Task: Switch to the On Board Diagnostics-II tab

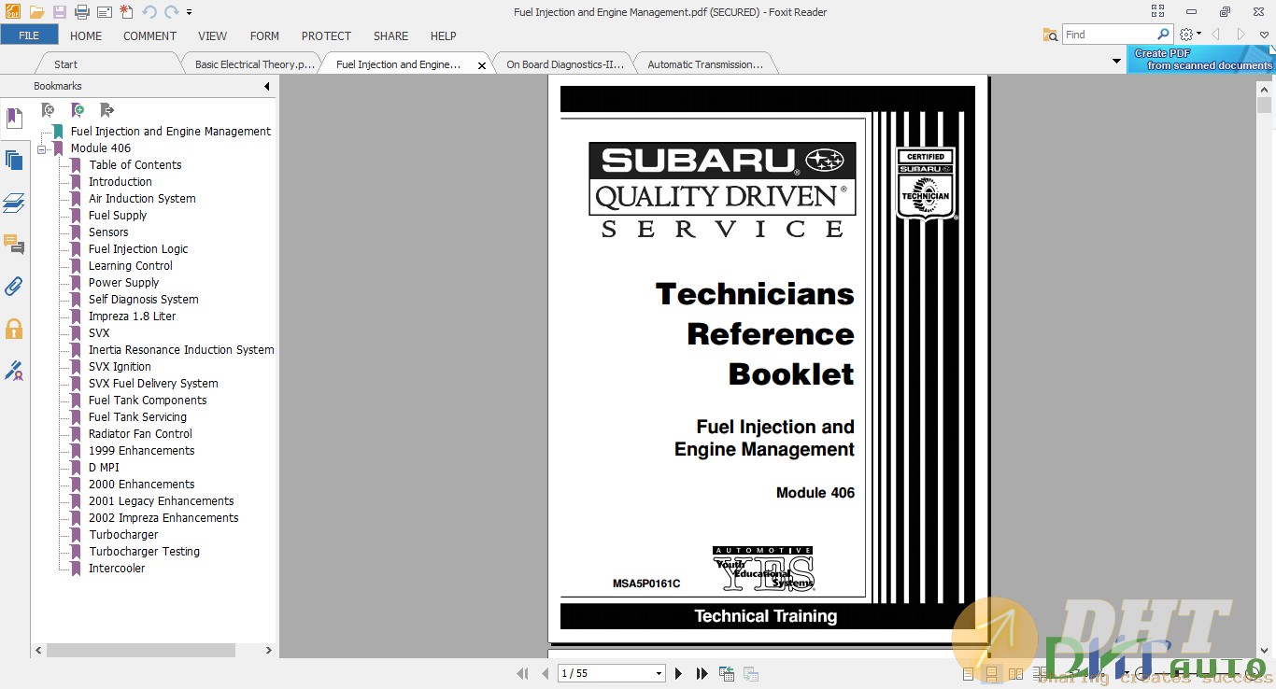Action: 565,64
